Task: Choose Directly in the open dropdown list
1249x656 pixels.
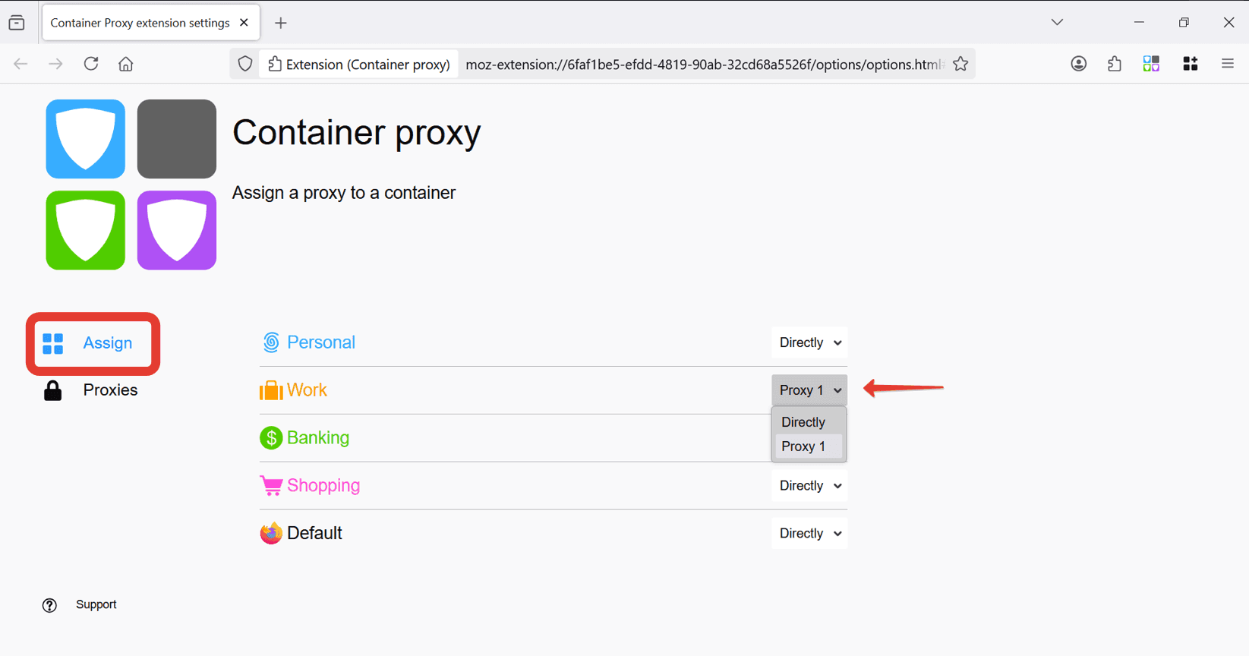Action: click(809, 422)
